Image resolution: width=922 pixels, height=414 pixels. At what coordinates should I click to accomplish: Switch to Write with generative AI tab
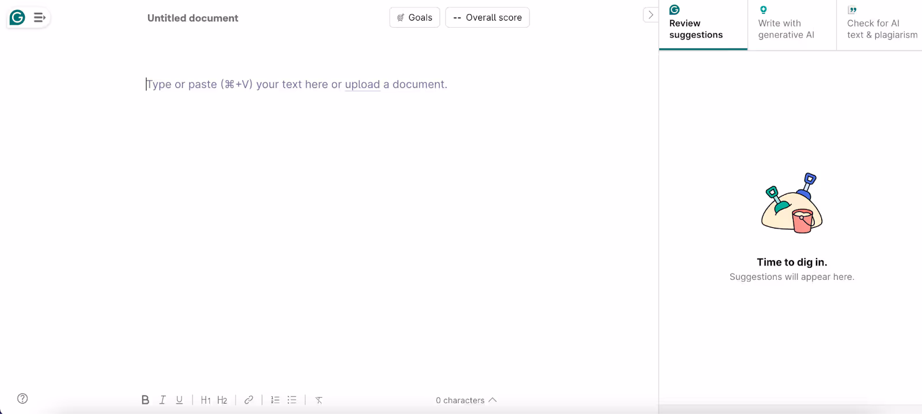(x=792, y=25)
